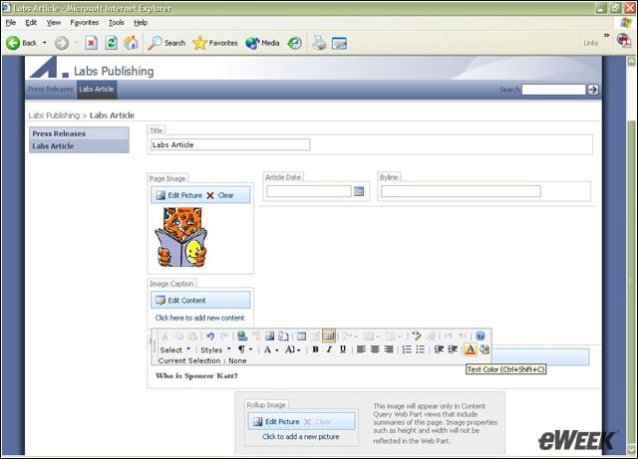Click the browser Stop icon

91,43
